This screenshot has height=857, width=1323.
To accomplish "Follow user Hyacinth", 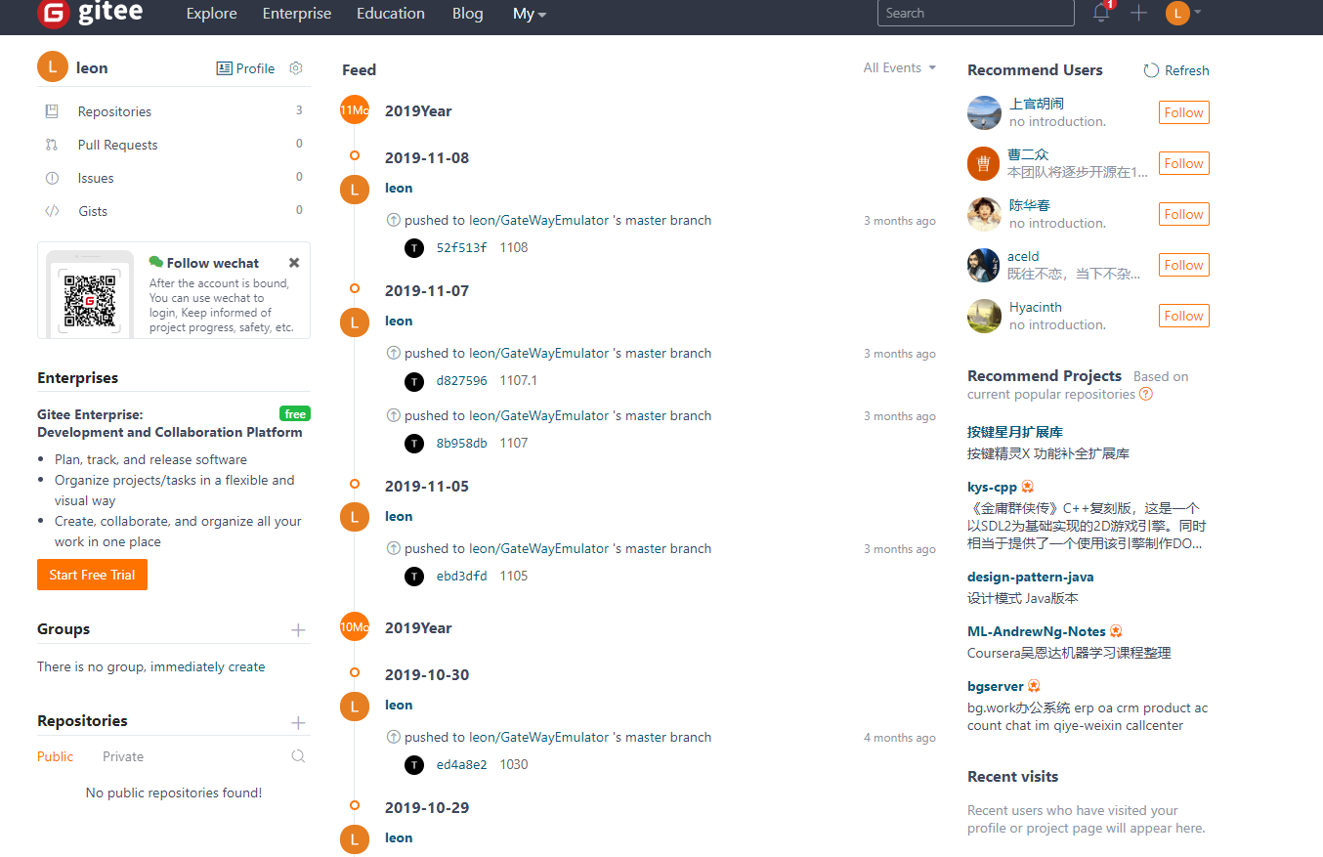I will (1183, 316).
